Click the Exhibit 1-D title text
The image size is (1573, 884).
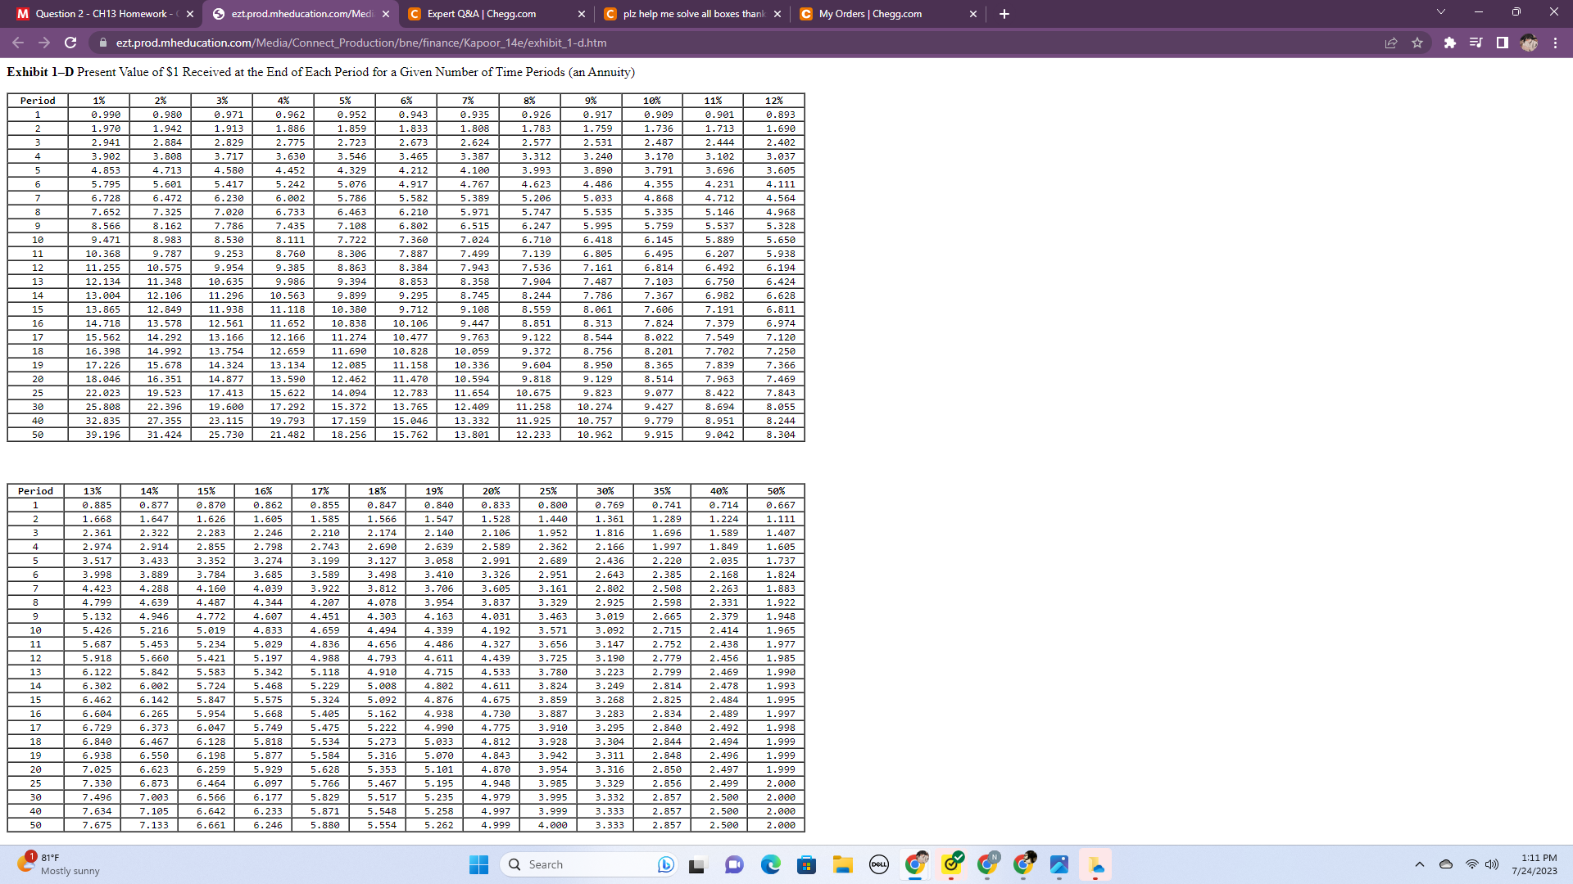tap(320, 72)
